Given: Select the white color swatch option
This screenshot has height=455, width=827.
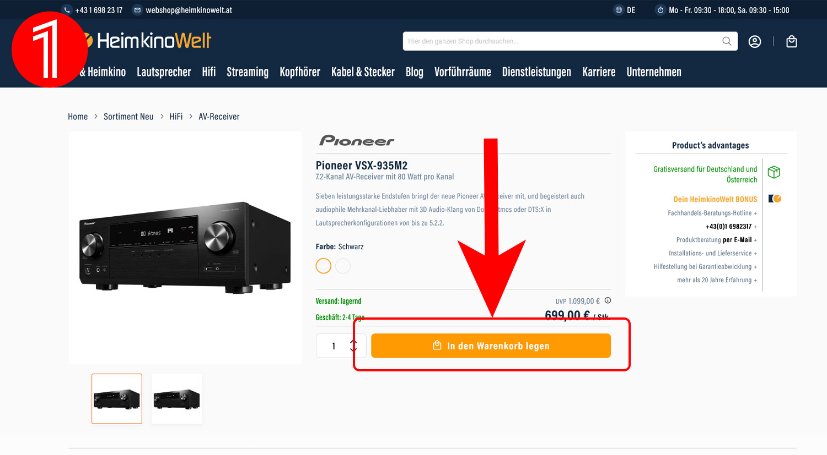Looking at the screenshot, I should (343, 266).
